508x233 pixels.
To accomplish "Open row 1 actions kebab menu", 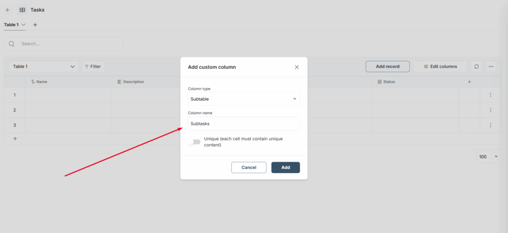I will (x=491, y=95).
